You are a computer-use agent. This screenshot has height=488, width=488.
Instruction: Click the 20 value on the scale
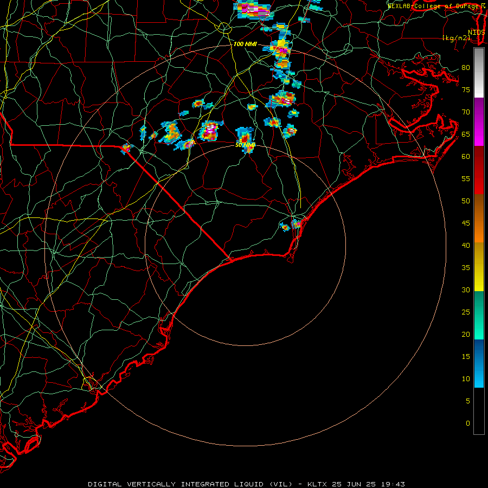pos(466,334)
